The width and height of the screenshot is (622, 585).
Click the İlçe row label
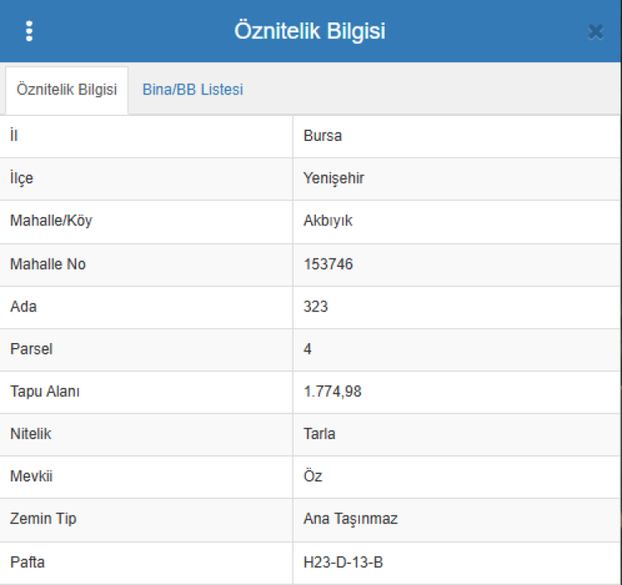[22, 179]
